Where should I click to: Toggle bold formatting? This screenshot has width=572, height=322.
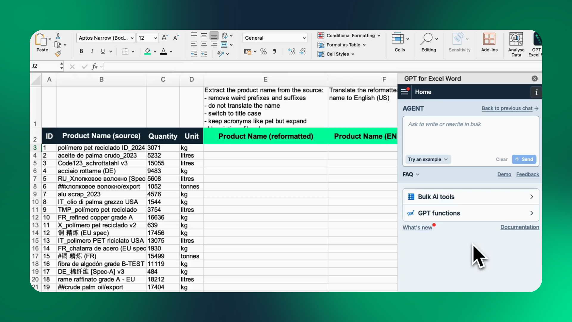[81, 51]
